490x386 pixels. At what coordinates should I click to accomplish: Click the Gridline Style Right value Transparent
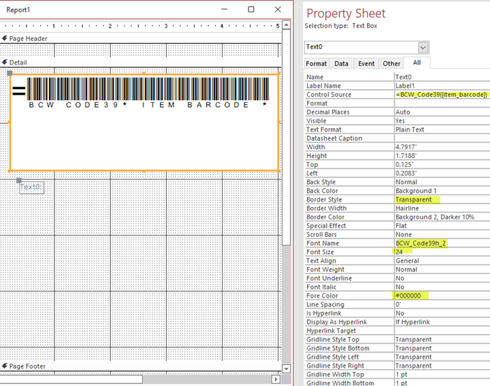[x=442, y=366]
